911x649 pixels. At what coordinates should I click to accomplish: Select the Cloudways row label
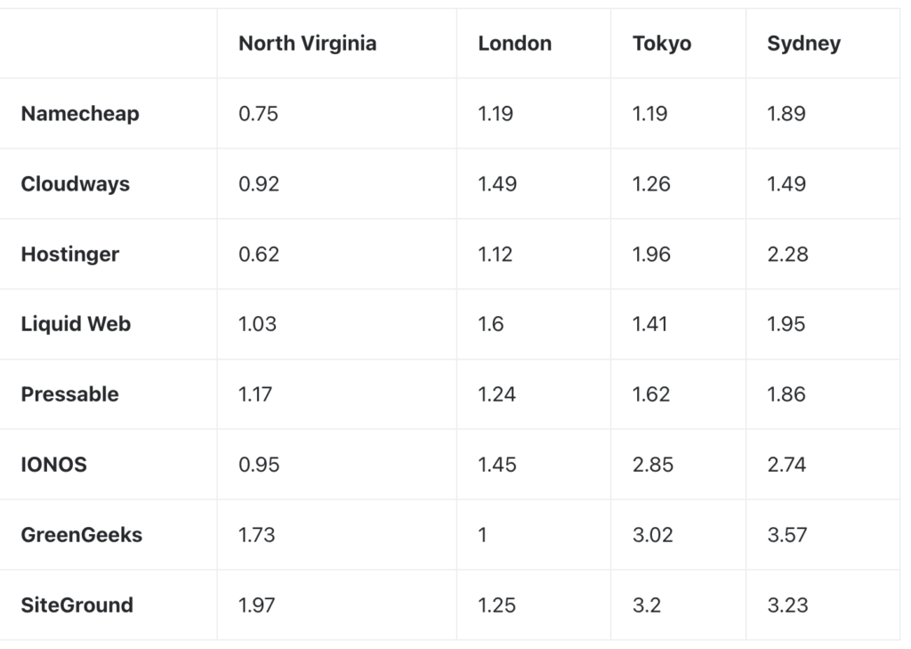[x=76, y=184]
